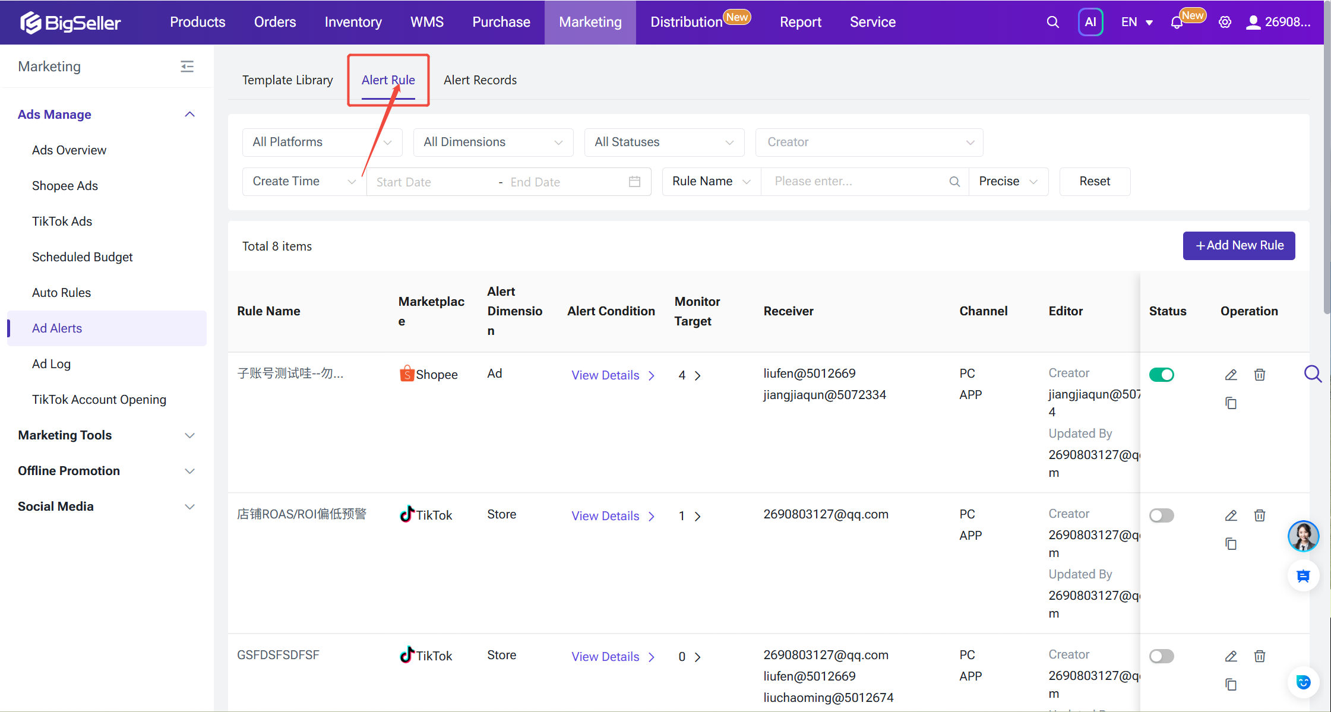Click the End Date input field
This screenshot has width=1331, height=712.
pyautogui.click(x=564, y=182)
